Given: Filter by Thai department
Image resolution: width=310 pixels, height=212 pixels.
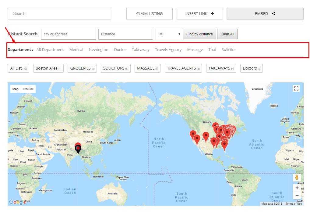Looking at the screenshot, I should 212,49.
